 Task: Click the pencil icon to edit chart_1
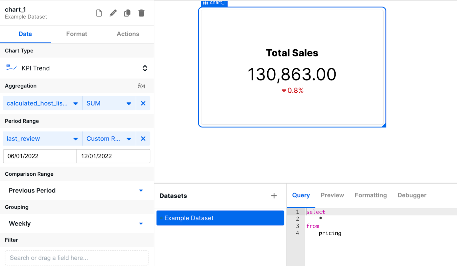pos(113,13)
